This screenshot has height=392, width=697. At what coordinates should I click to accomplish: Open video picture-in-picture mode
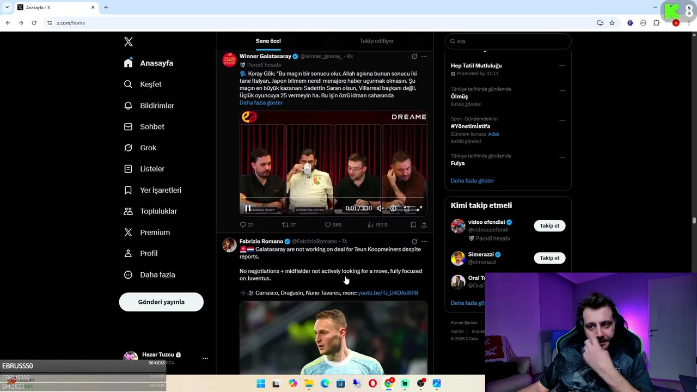(406, 208)
